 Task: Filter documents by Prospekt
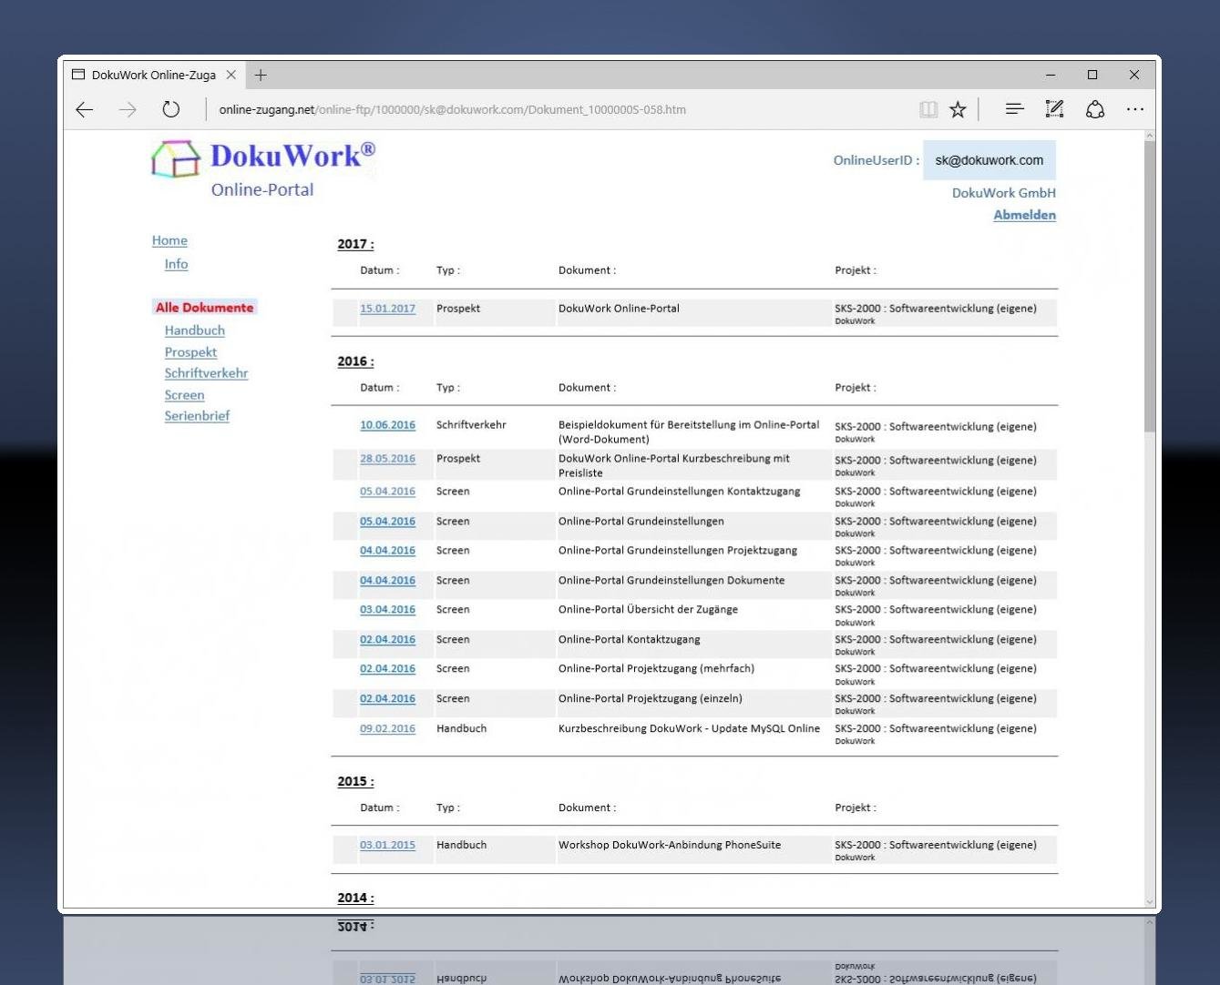(190, 352)
